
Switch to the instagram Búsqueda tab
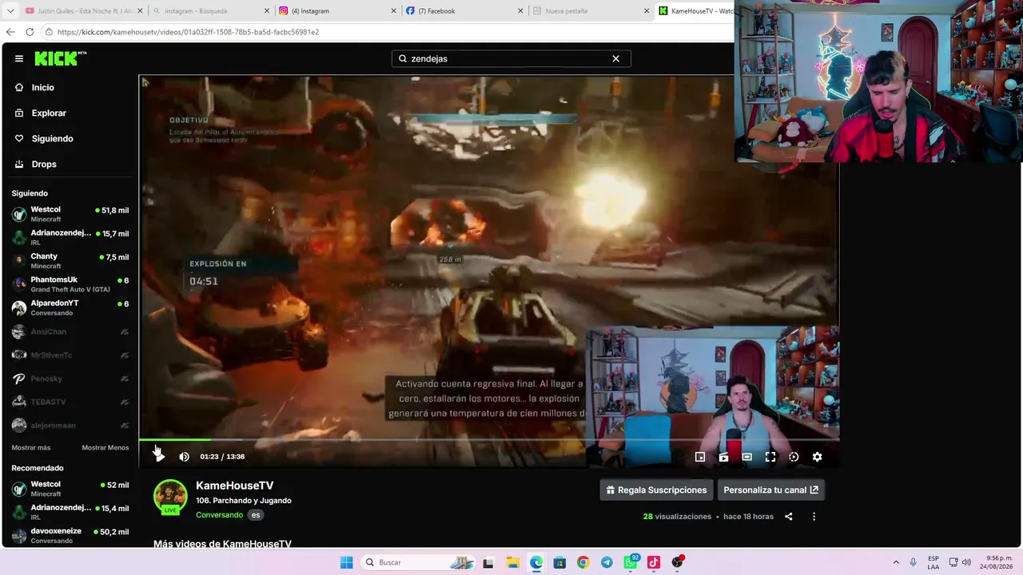209,11
